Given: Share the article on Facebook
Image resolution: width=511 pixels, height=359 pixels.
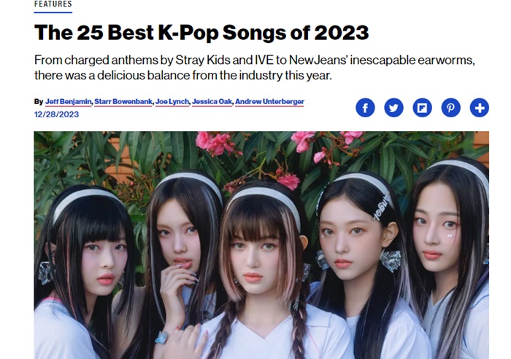Looking at the screenshot, I should (365, 108).
